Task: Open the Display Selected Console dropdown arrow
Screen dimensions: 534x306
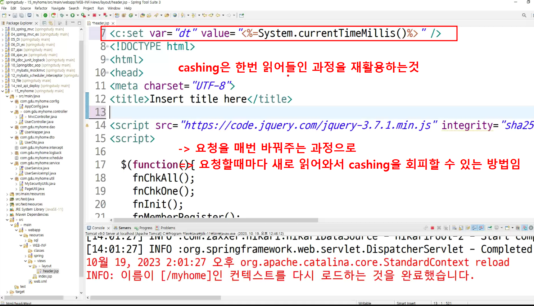Action: click(502, 228)
